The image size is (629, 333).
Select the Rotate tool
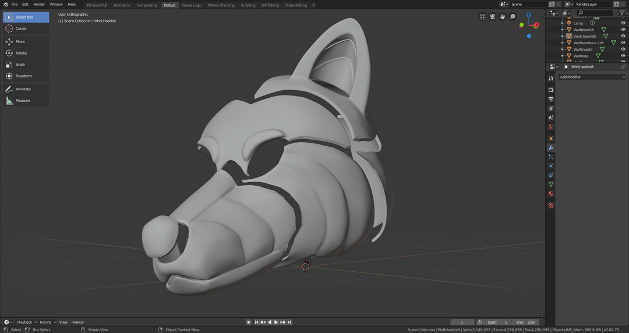[x=21, y=53]
